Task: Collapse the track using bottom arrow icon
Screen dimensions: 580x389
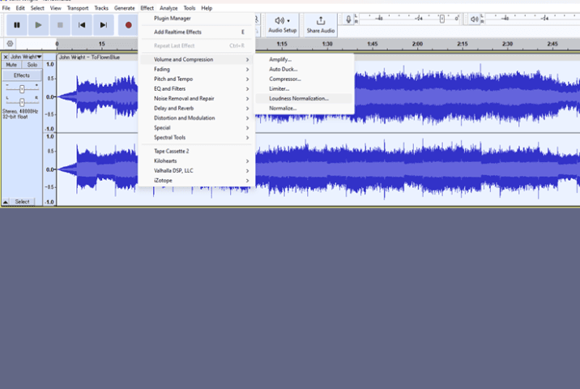Action: 6,202
